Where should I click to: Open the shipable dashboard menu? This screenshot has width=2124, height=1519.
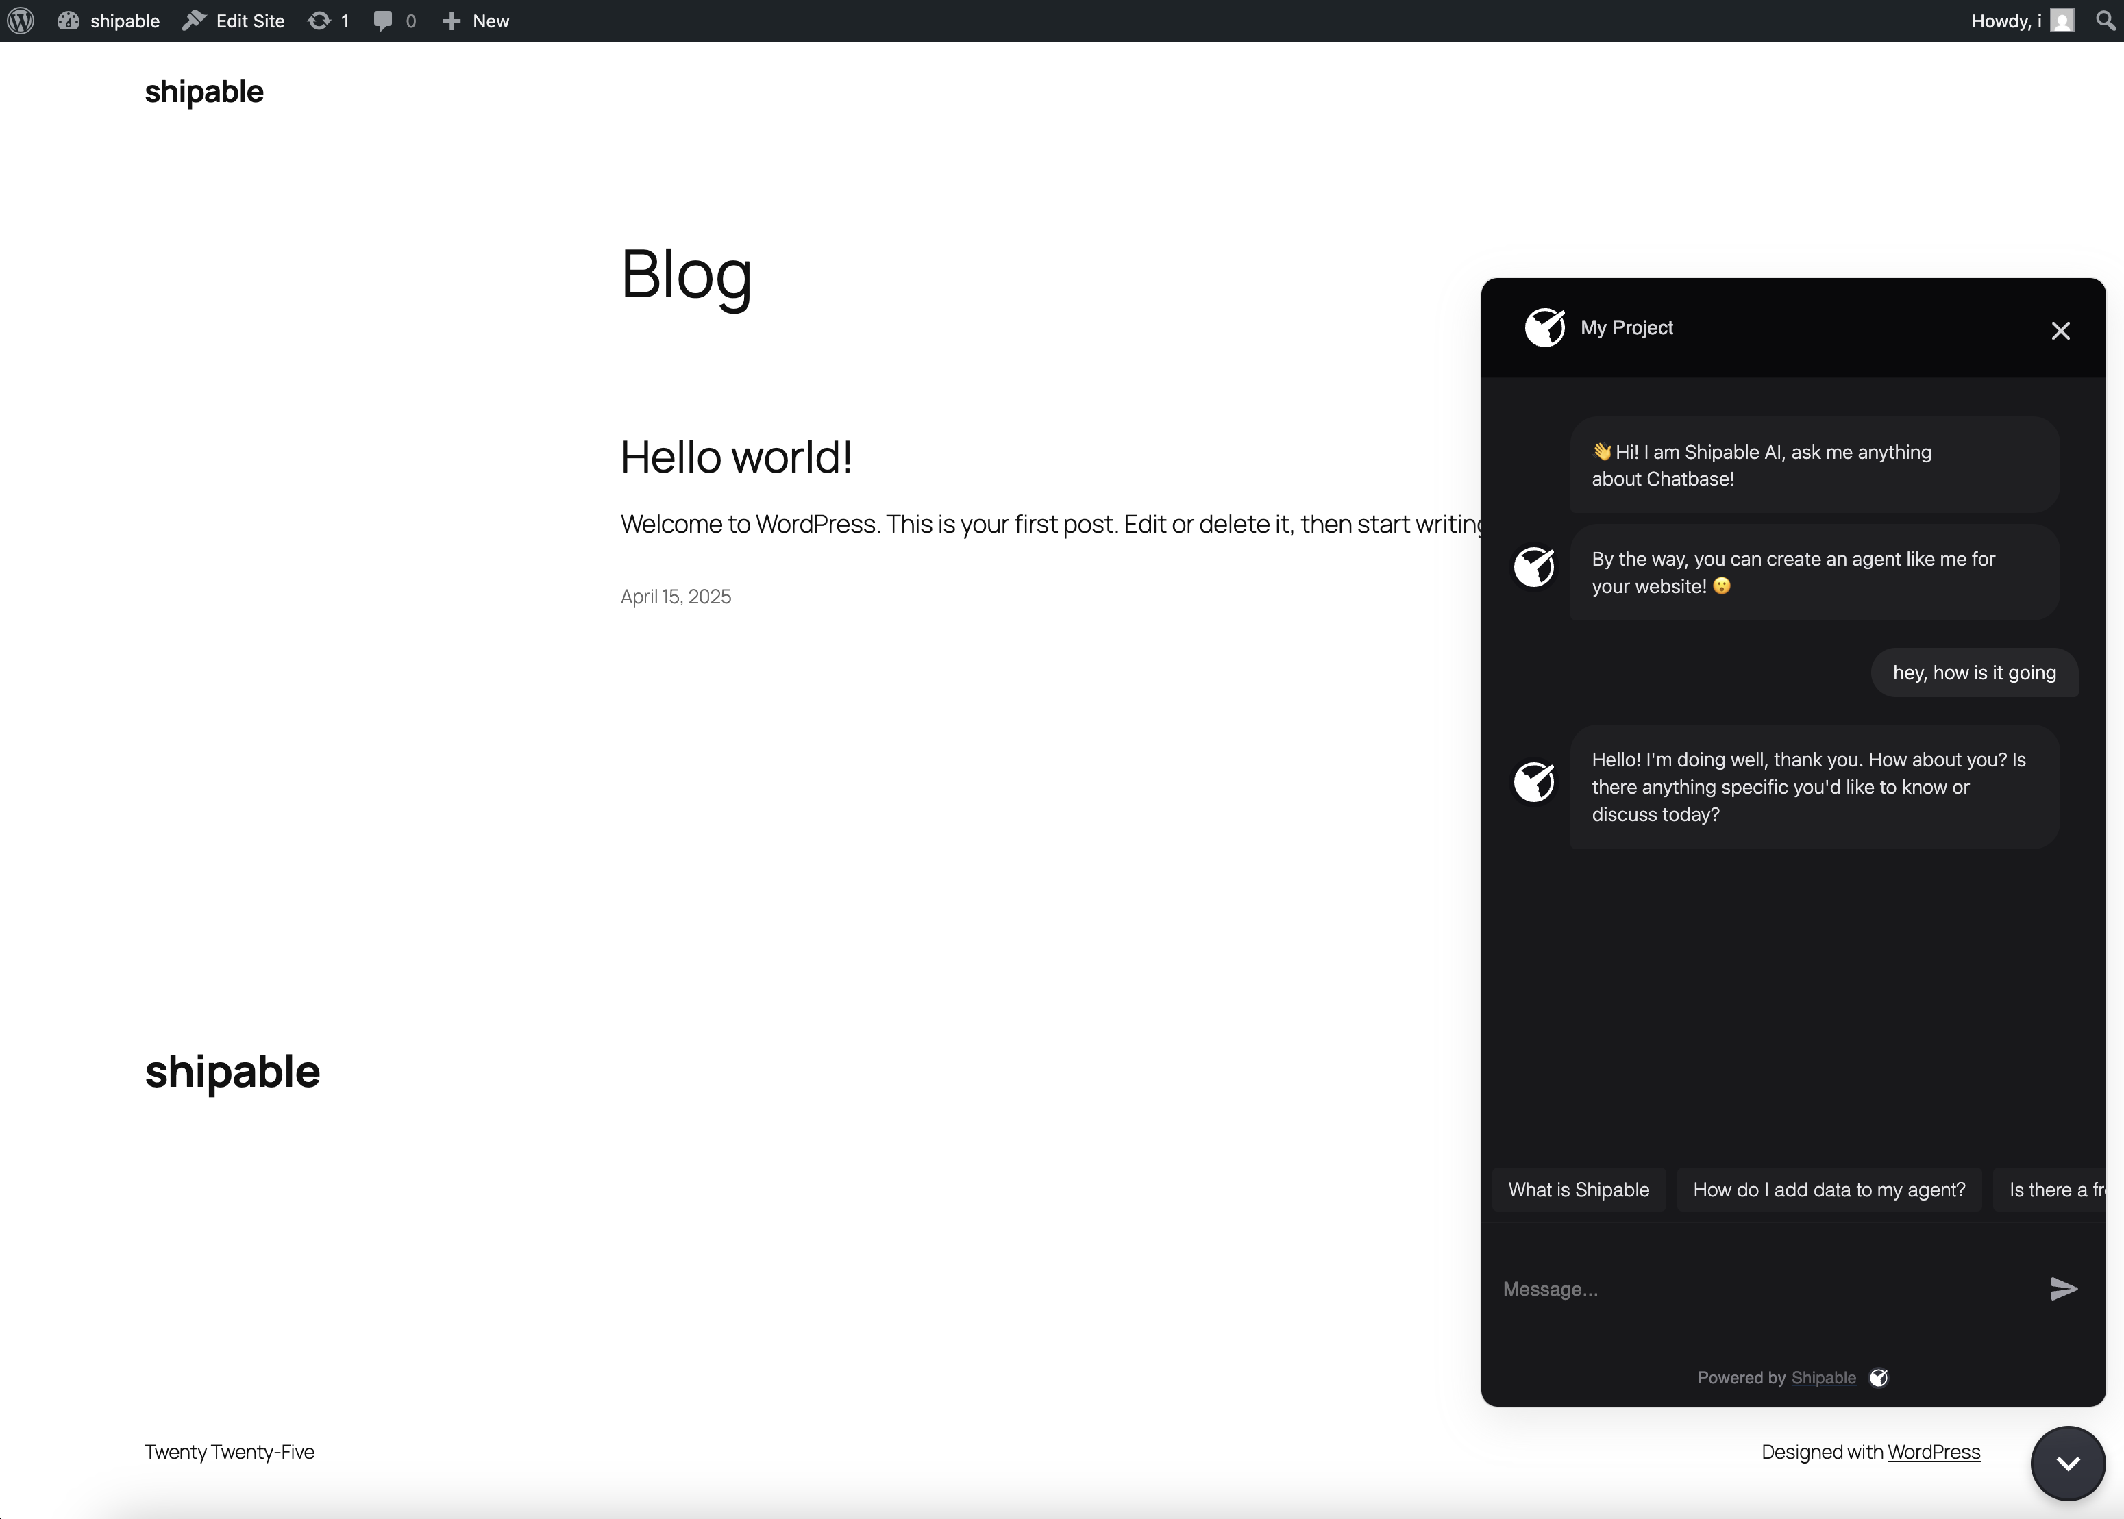(108, 21)
